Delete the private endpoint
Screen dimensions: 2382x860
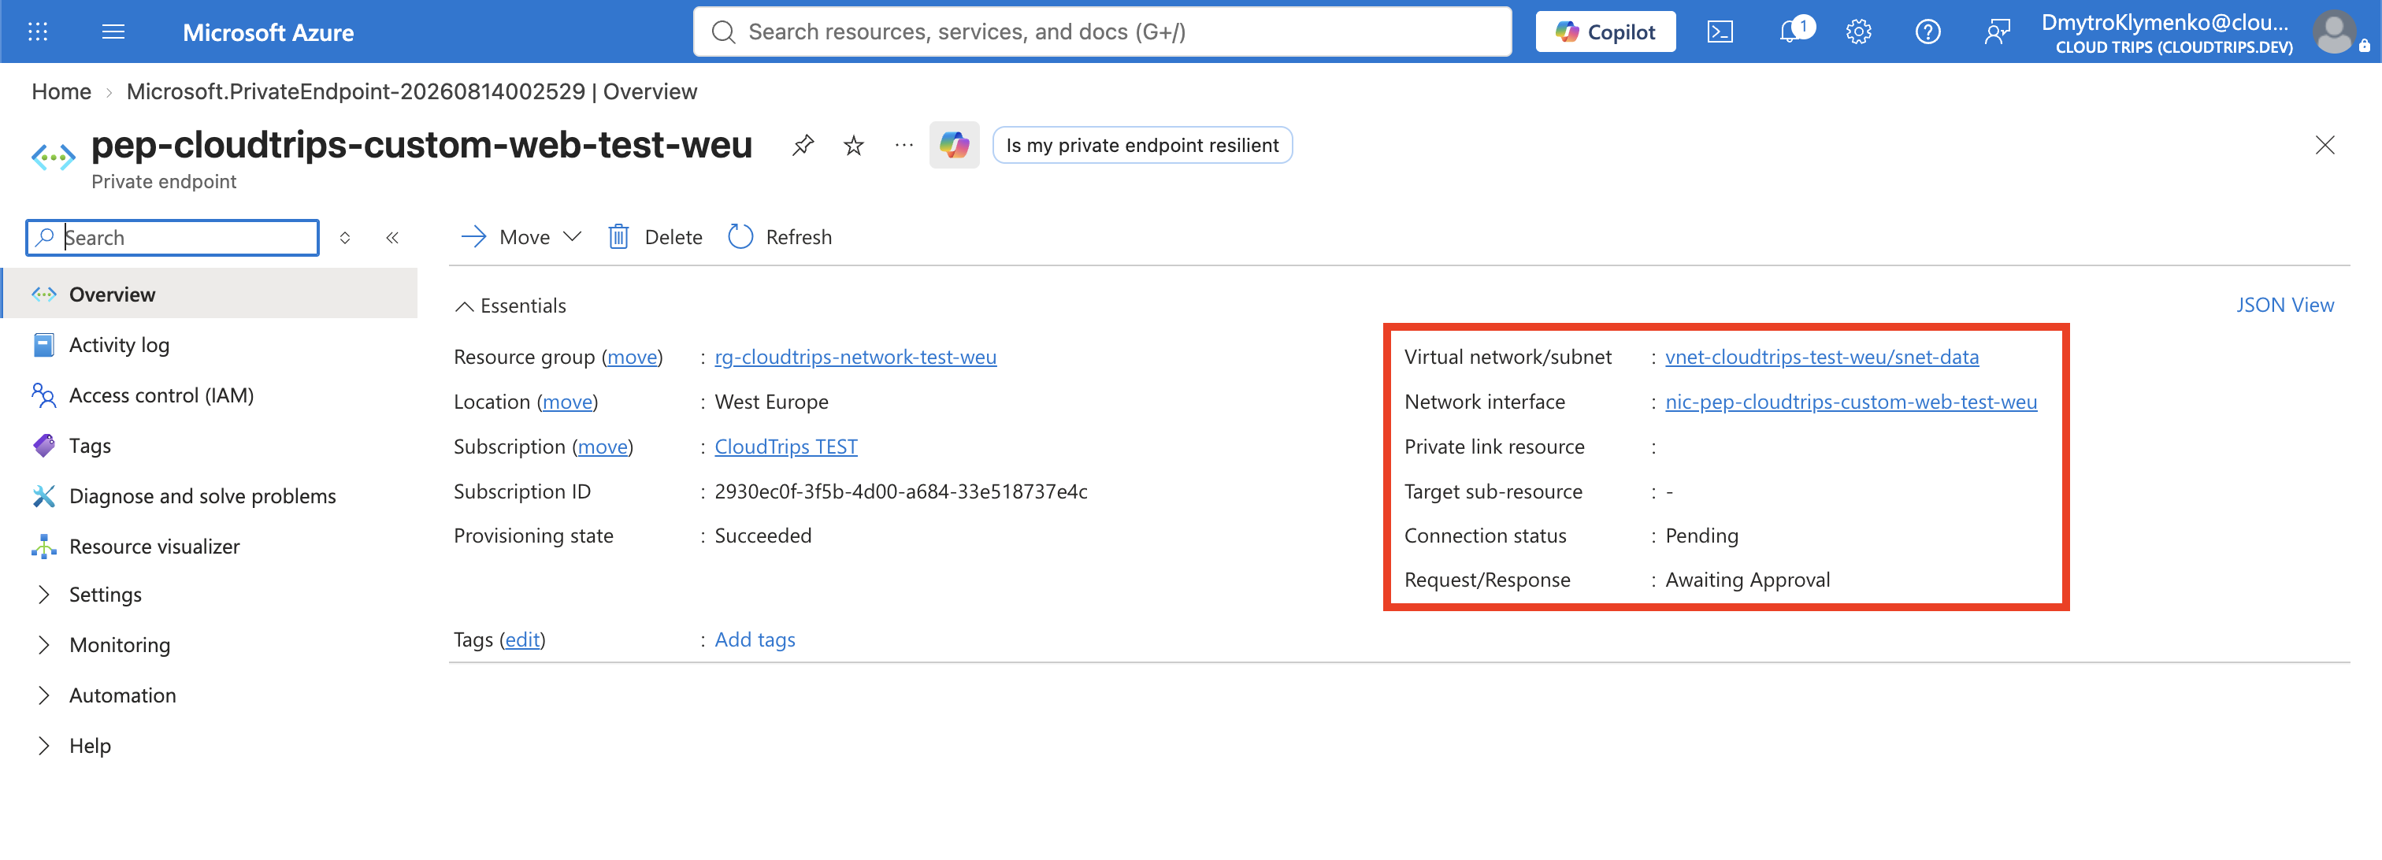tap(655, 237)
